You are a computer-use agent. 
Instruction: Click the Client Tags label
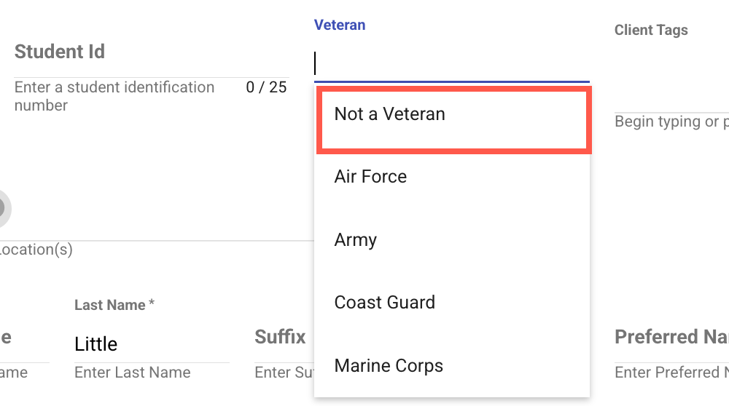pos(651,31)
